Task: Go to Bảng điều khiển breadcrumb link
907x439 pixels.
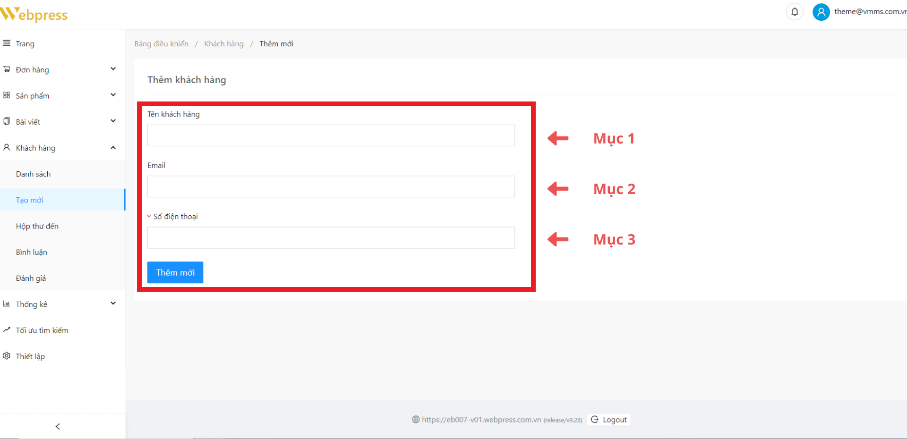Action: click(x=161, y=44)
